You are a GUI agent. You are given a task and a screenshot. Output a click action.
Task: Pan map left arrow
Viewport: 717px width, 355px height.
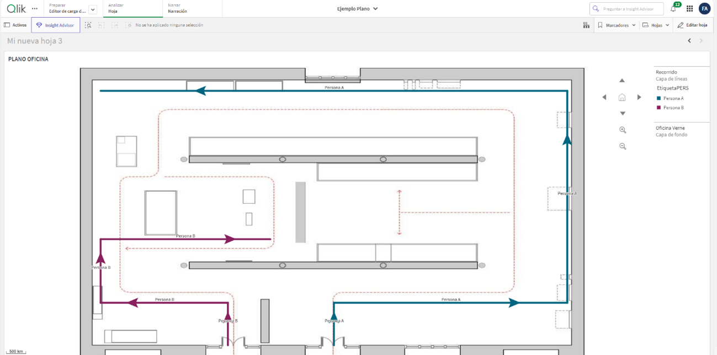[604, 97]
